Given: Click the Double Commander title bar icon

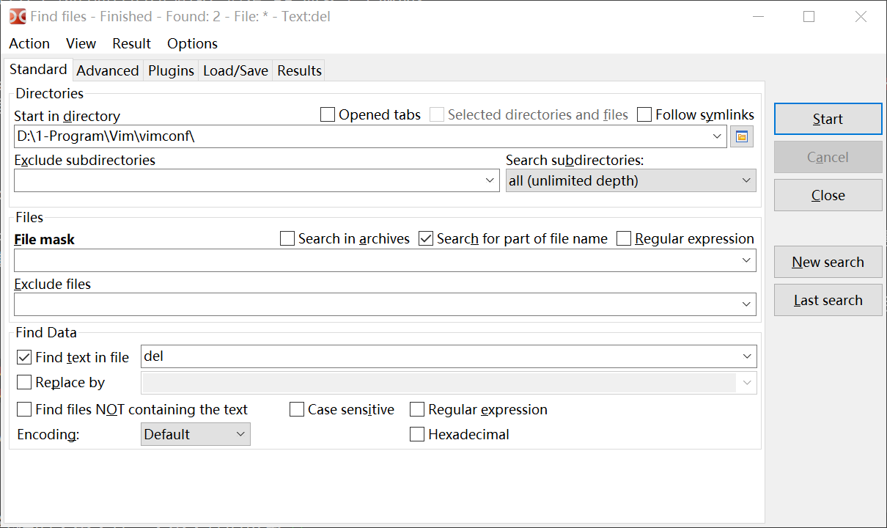Looking at the screenshot, I should tap(18, 16).
